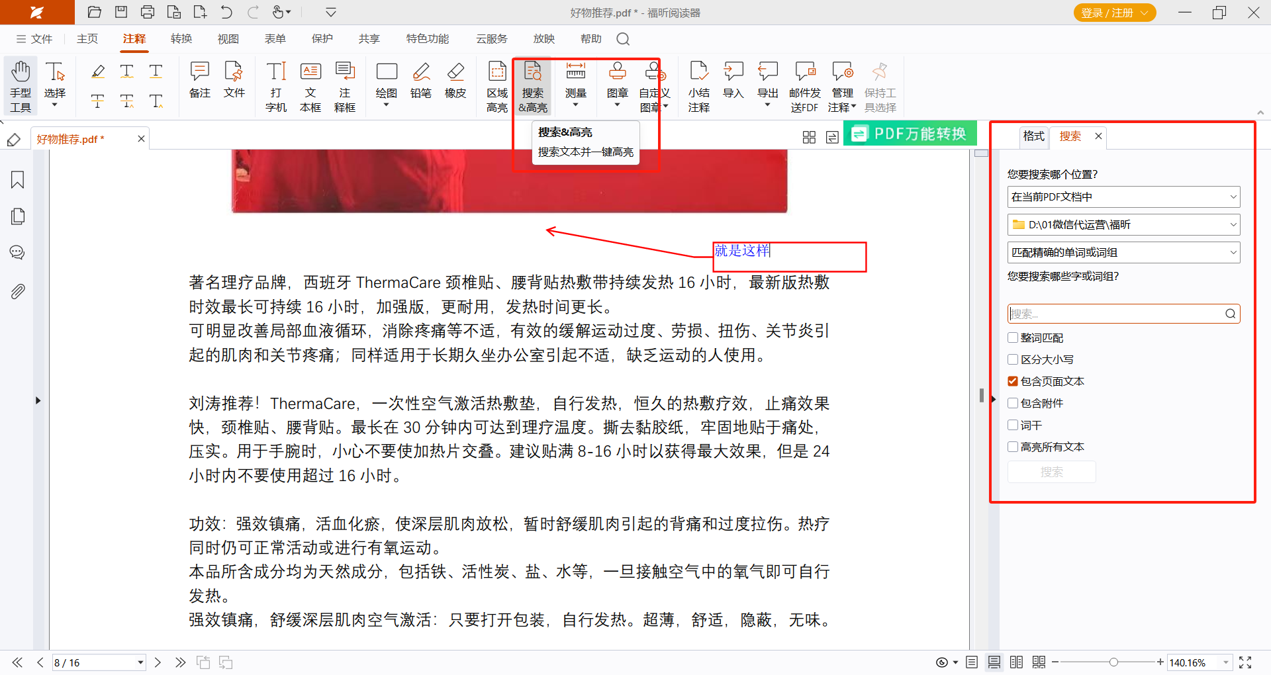Click the 登录 / 注册 button
Image resolution: width=1271 pixels, height=675 pixels.
coord(1115,13)
